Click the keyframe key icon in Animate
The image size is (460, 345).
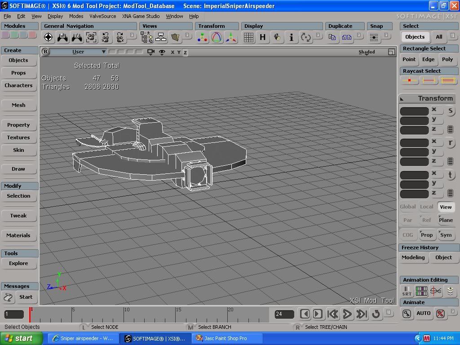[407, 314]
